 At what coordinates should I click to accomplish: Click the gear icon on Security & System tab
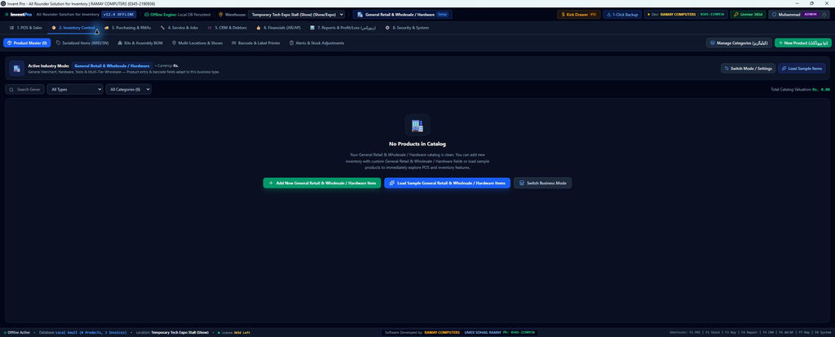387,27
